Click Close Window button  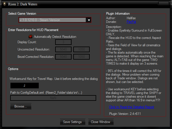tap(101, 122)
